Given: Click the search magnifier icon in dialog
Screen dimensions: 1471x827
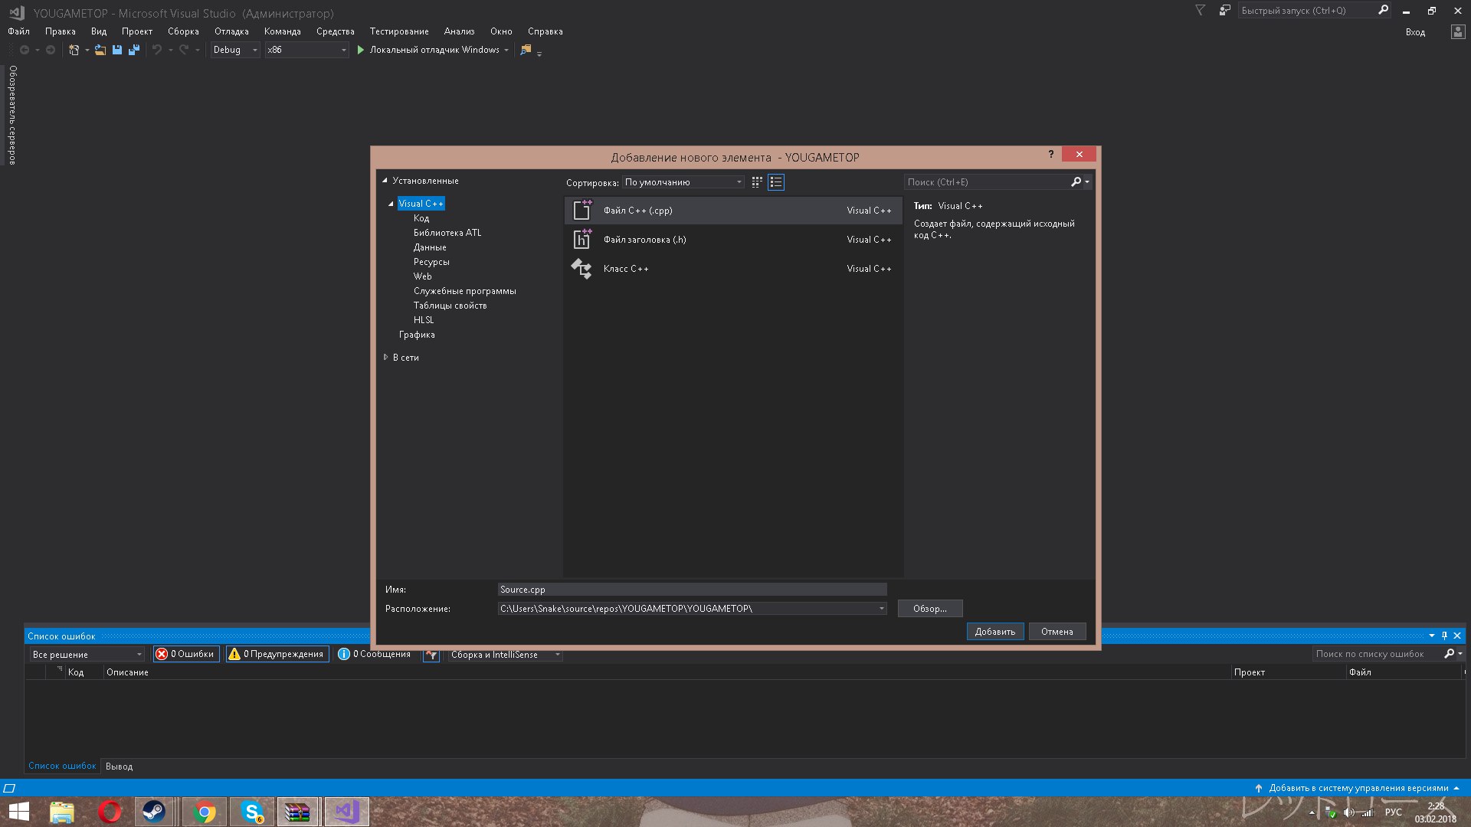Looking at the screenshot, I should pyautogui.click(x=1076, y=182).
